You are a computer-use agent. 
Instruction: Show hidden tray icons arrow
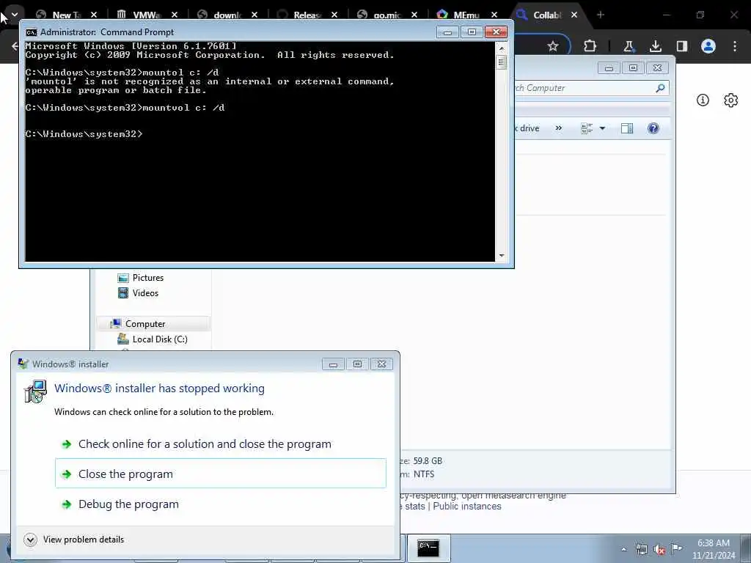623,549
